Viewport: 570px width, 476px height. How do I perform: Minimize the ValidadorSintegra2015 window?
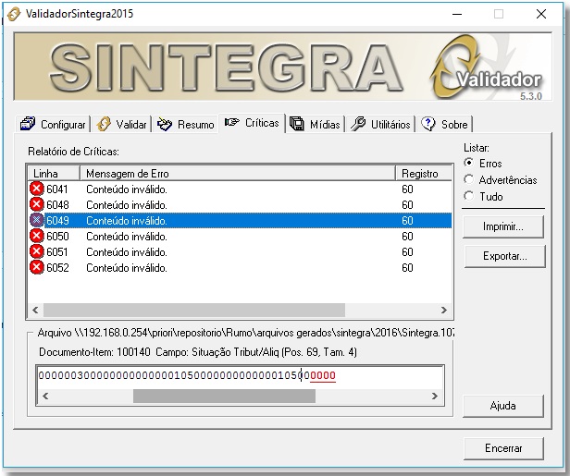(457, 14)
